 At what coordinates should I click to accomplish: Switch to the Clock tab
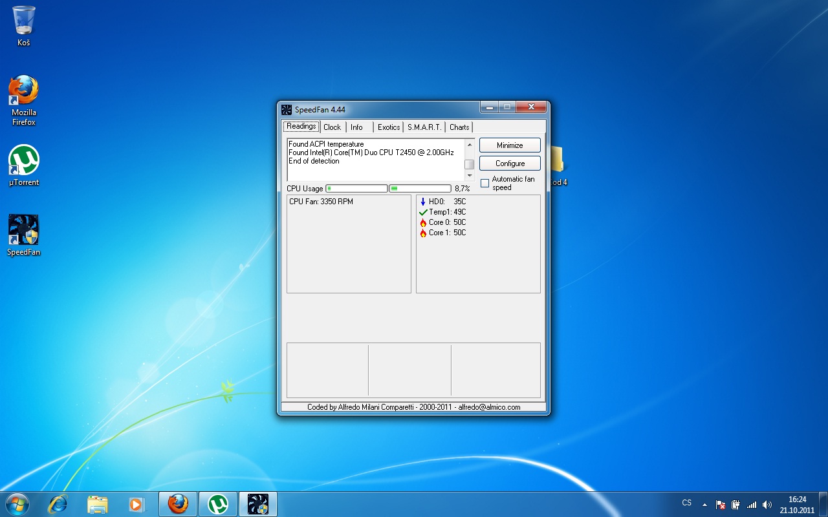coord(332,127)
